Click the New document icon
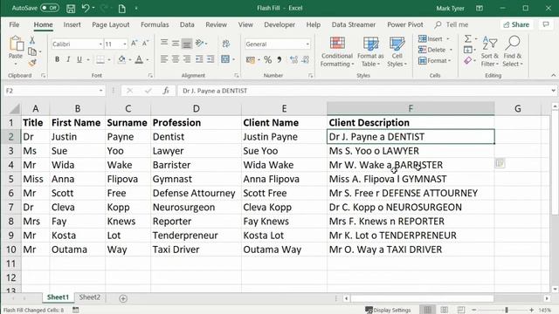This screenshot has width=559, height=314. coord(122,8)
